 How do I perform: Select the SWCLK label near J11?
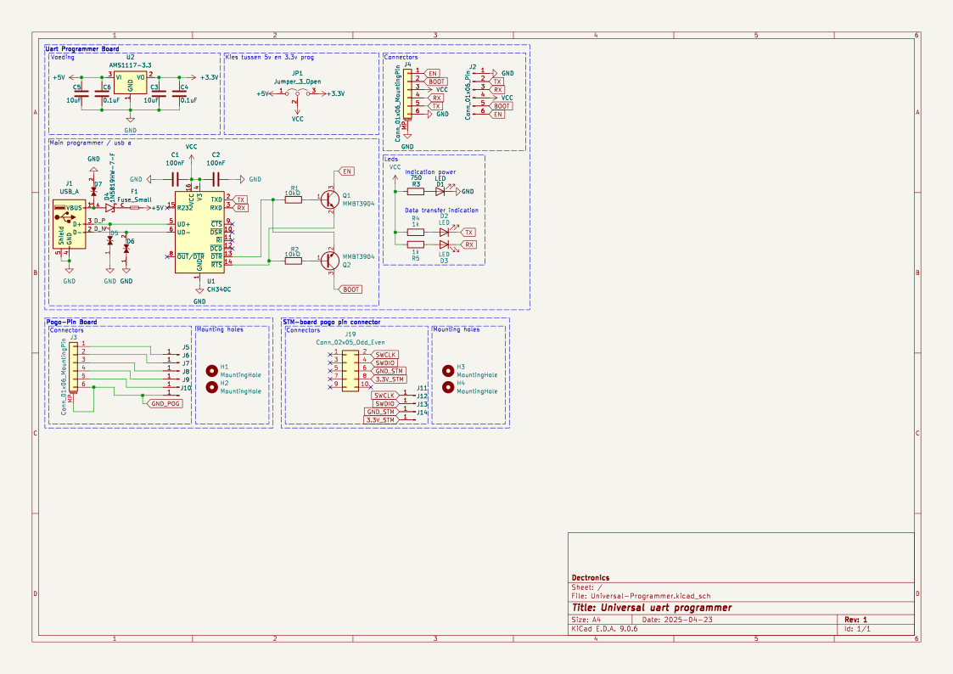[386, 395]
